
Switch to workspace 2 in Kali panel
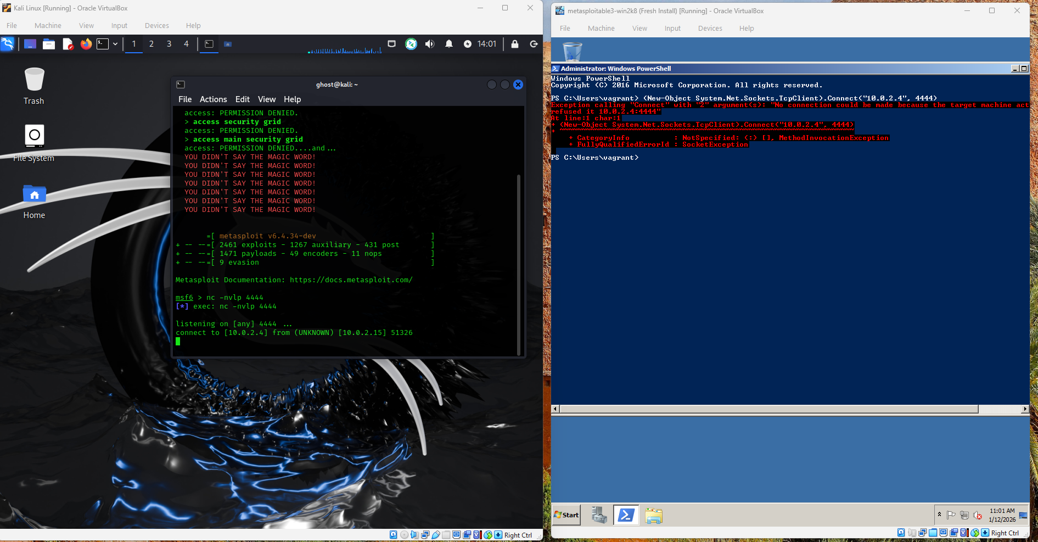pos(152,44)
